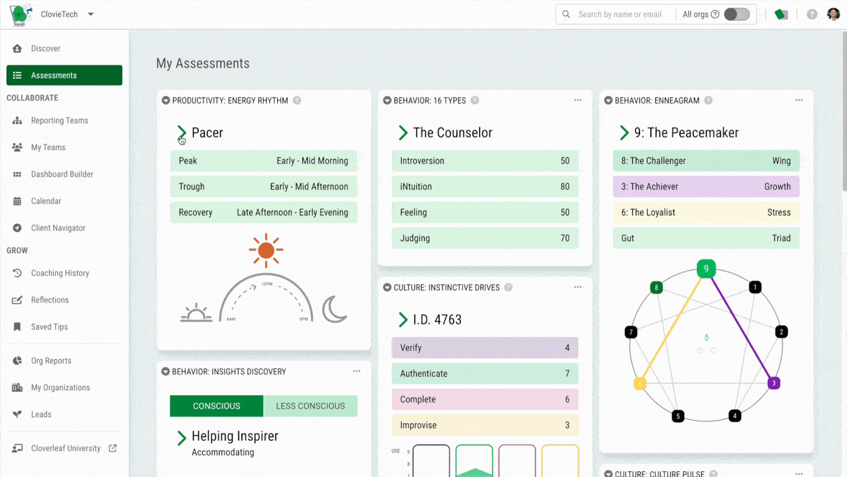Click help icon beside Energy Rhythm title
The image size is (847, 477).
pyautogui.click(x=297, y=100)
